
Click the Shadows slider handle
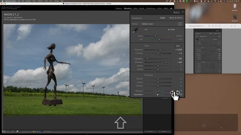coord(166,63)
